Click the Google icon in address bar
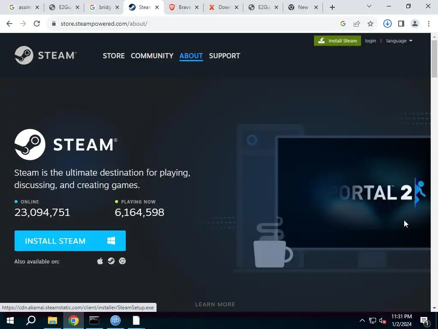Screen dimensions: 438x329 pyautogui.click(x=343, y=24)
